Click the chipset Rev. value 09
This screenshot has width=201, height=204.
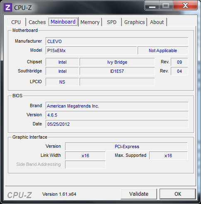[x=179, y=62]
